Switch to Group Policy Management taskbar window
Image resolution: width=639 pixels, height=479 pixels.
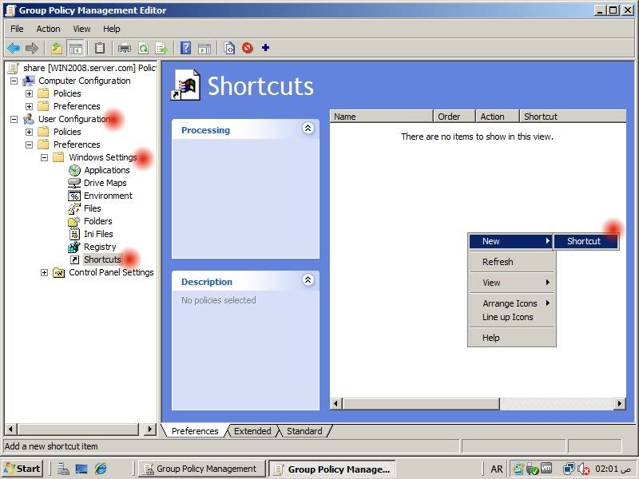coord(202,469)
